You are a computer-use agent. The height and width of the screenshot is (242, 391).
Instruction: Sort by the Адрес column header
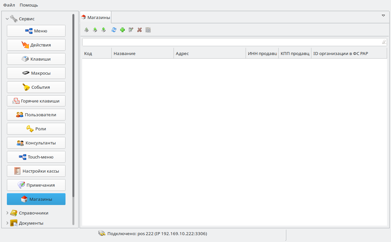[210, 53]
